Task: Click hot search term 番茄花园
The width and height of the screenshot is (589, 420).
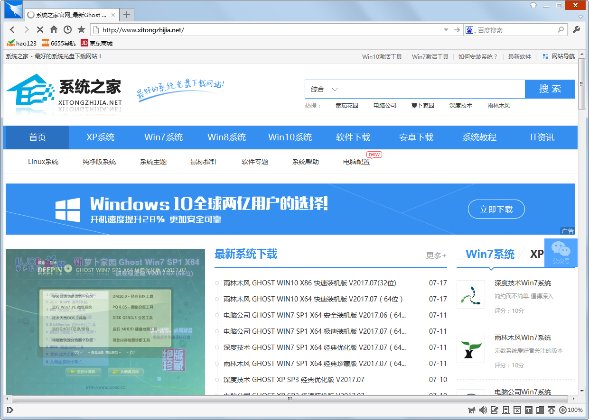Action: click(347, 106)
